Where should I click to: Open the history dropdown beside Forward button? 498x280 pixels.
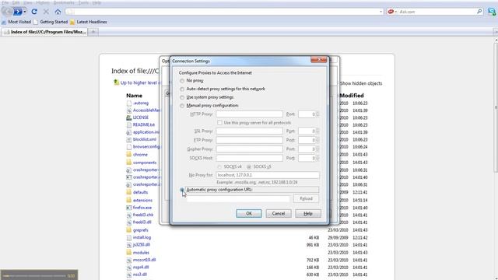(25, 12)
